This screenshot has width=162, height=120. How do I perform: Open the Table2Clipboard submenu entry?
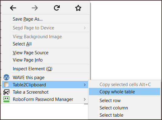click(x=45, y=85)
